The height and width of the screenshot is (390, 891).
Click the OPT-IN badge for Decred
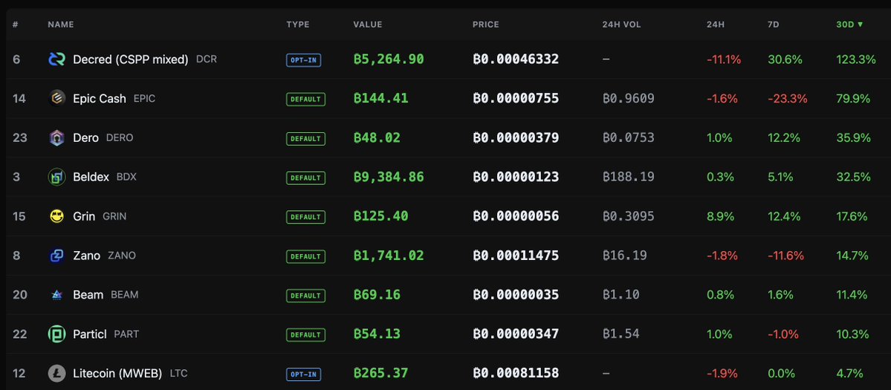pyautogui.click(x=303, y=59)
